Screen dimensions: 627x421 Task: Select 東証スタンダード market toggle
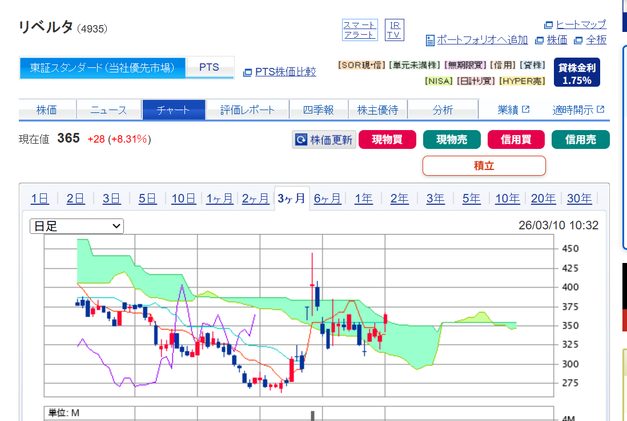click(103, 68)
